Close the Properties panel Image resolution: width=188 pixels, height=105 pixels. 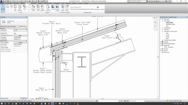pyautogui.click(x=26, y=17)
